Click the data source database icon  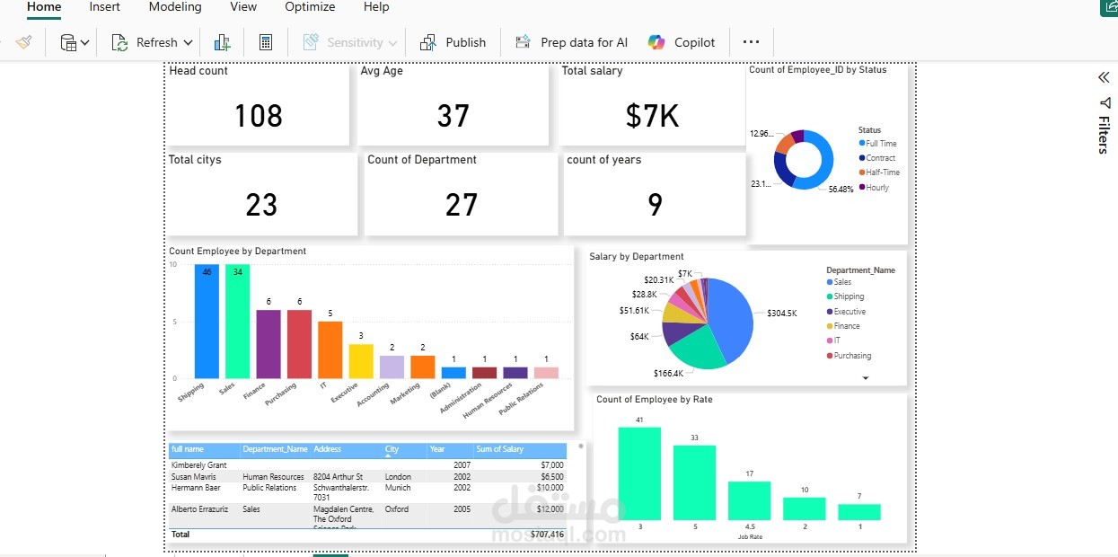(x=68, y=42)
